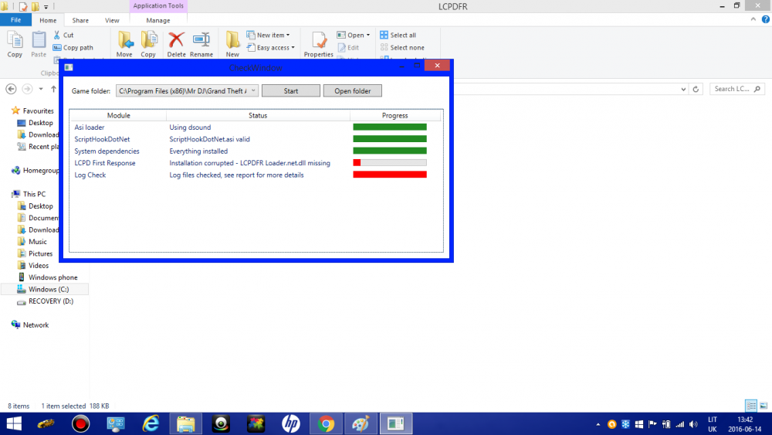The height and width of the screenshot is (435, 772).
Task: Select the Log Check module row
Action: (x=256, y=175)
